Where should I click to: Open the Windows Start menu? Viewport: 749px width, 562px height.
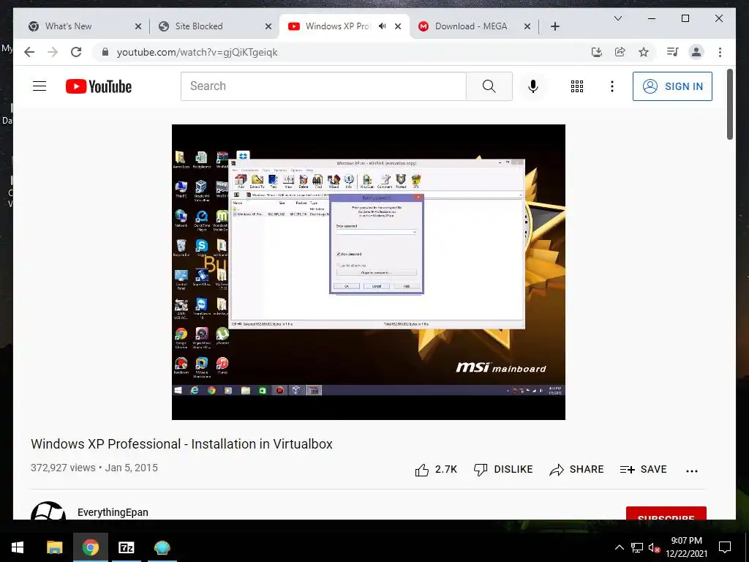tap(18, 547)
